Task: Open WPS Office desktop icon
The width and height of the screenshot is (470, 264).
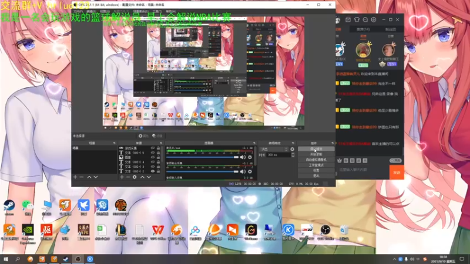Action: tap(158, 232)
